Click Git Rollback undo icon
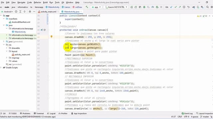This screenshot has height=119, width=213. (x=188, y=7)
